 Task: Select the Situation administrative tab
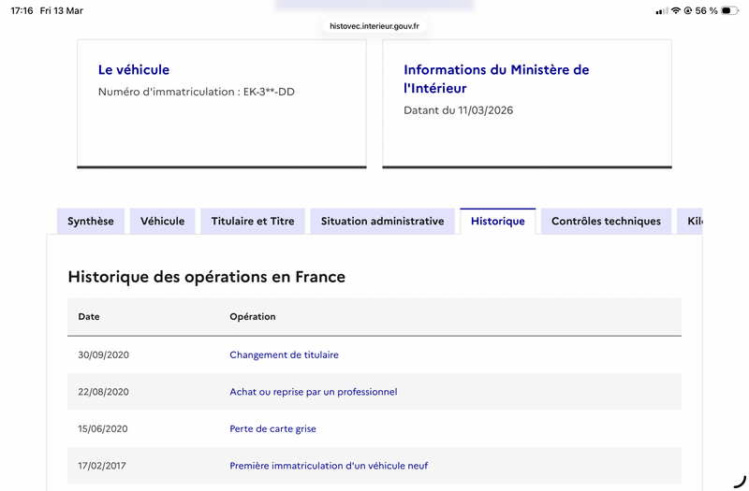383,222
